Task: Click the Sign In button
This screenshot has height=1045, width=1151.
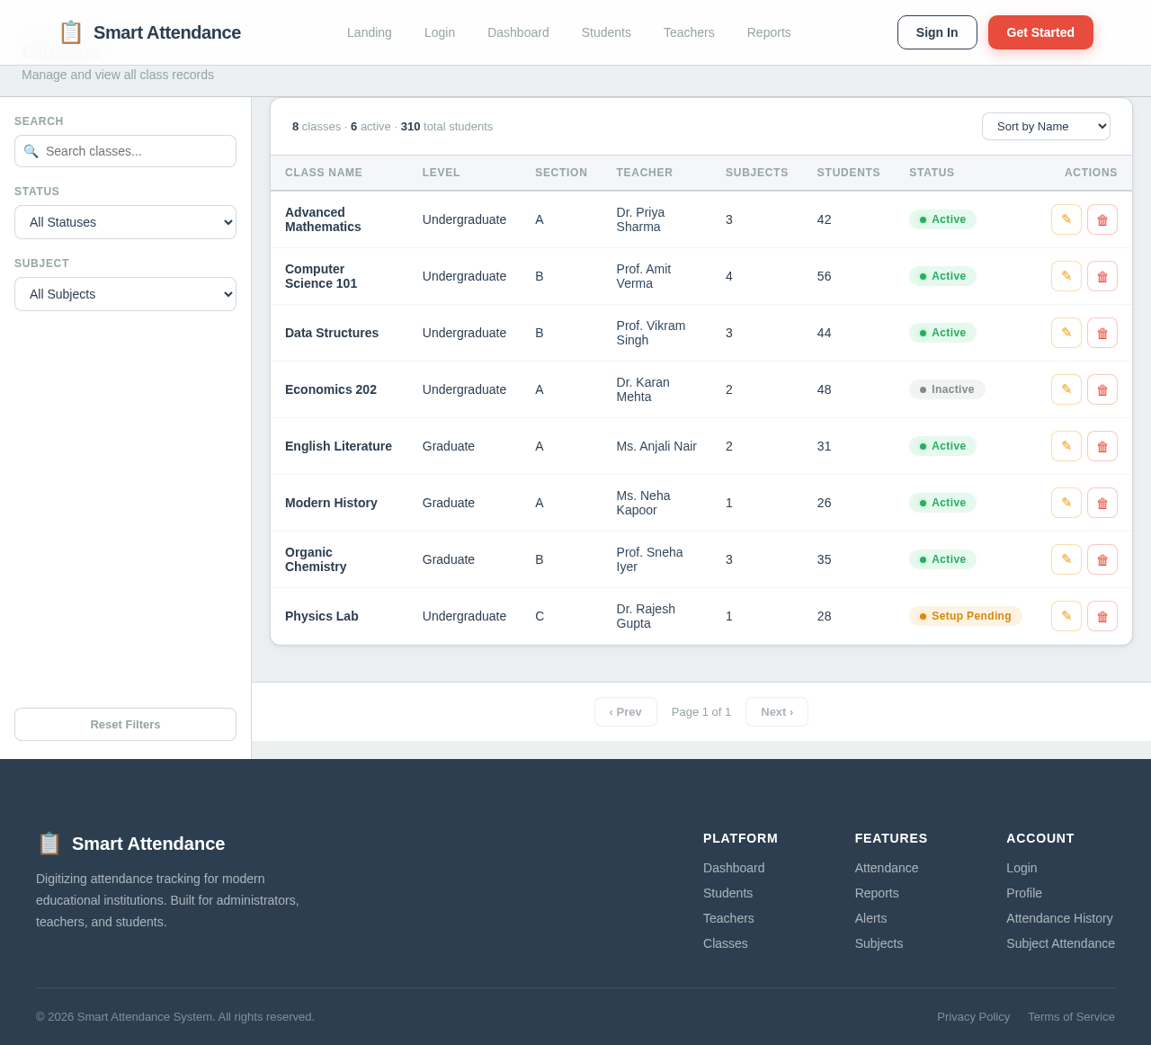Action: (937, 32)
